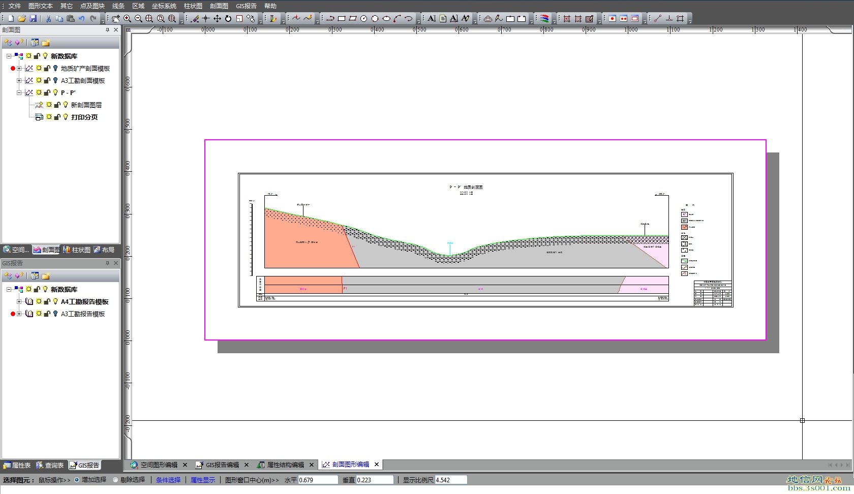This screenshot has width=854, height=494.
Task: Toggle visibility bulb of A4工勘报告模板
Action: pos(55,301)
